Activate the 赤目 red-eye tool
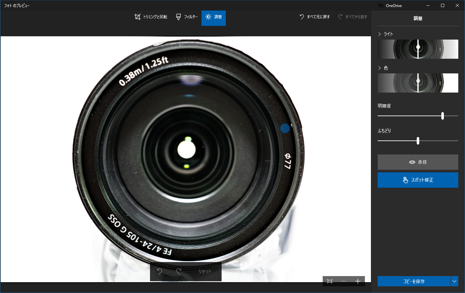465x293 pixels. pyautogui.click(x=418, y=162)
